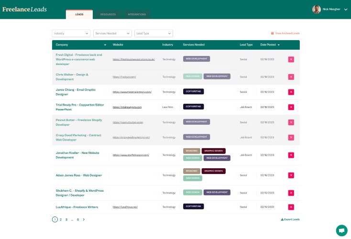The image size is (351, 239).
Task: Go to next page arrow
Action: [x=84, y=219]
